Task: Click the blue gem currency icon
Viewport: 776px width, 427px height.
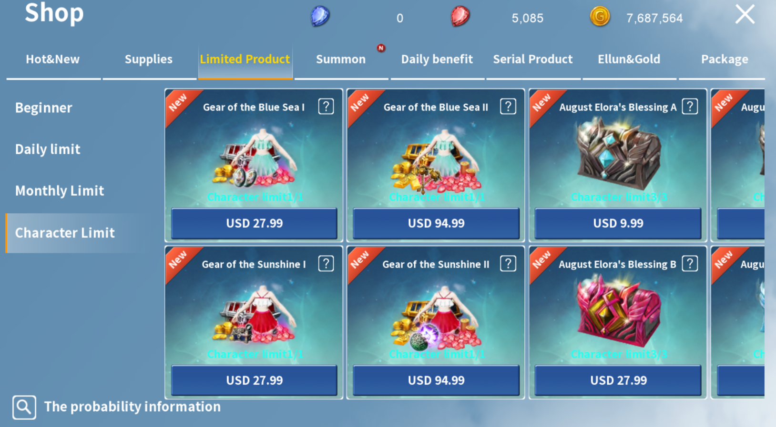Action: [x=320, y=17]
